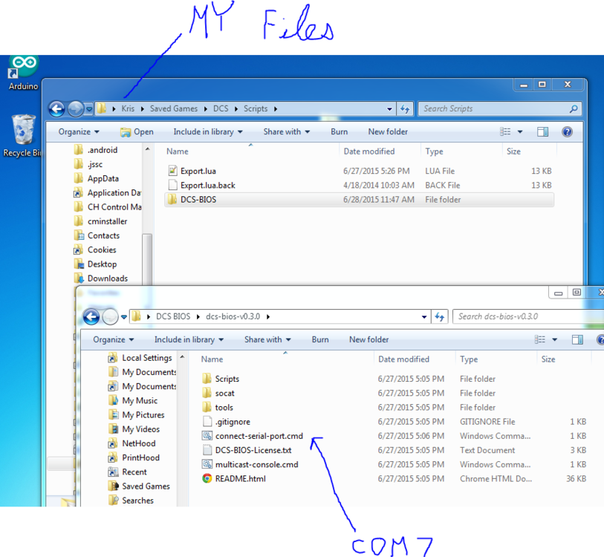The width and height of the screenshot is (604, 557).
Task: Click the Search Scripts input field
Action: pyautogui.click(x=499, y=109)
